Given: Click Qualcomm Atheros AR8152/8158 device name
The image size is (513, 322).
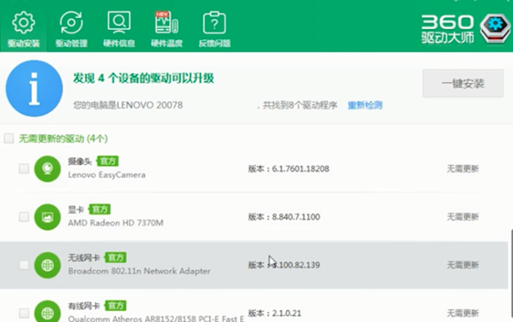Looking at the screenshot, I should [x=156, y=319].
